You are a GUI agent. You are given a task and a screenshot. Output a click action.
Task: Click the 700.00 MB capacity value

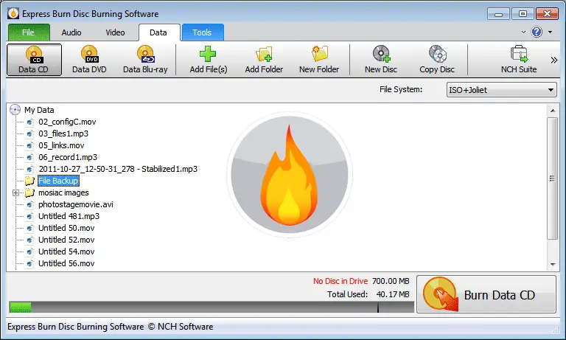pyautogui.click(x=391, y=281)
